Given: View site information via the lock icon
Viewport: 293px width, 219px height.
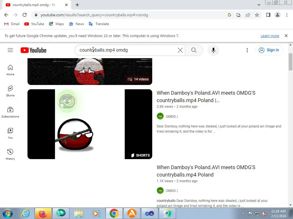Looking at the screenshot, I should (x=36, y=15).
